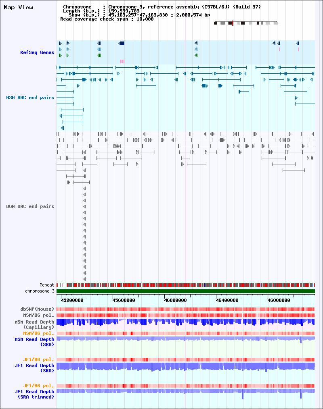The height and width of the screenshot is (409, 323).
Task: Click the red-and-gray Repeat annotation strip
Action: click(x=186, y=285)
